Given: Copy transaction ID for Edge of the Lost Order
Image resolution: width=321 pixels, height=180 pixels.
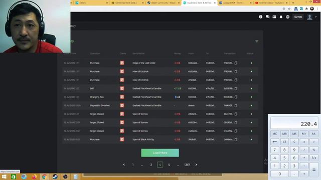Looking at the screenshot, I should coord(236,63).
